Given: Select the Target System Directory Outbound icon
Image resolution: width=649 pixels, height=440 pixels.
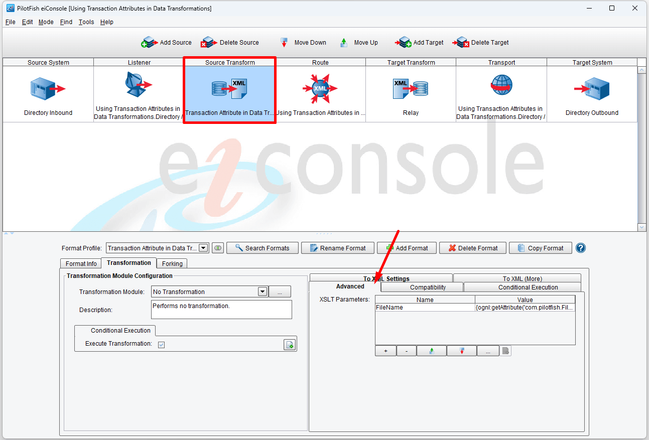Looking at the screenshot, I should click(592, 89).
